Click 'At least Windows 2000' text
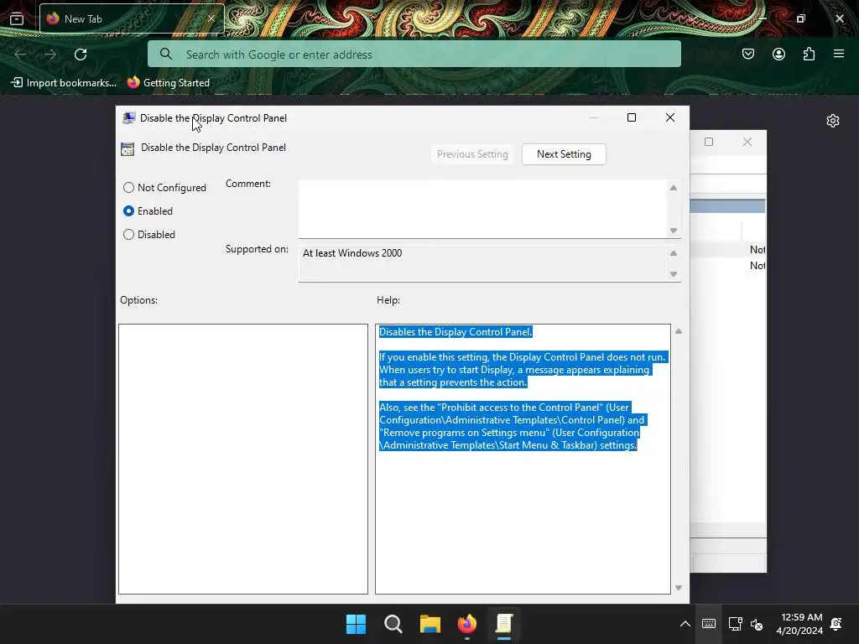The height and width of the screenshot is (644, 859). click(352, 253)
